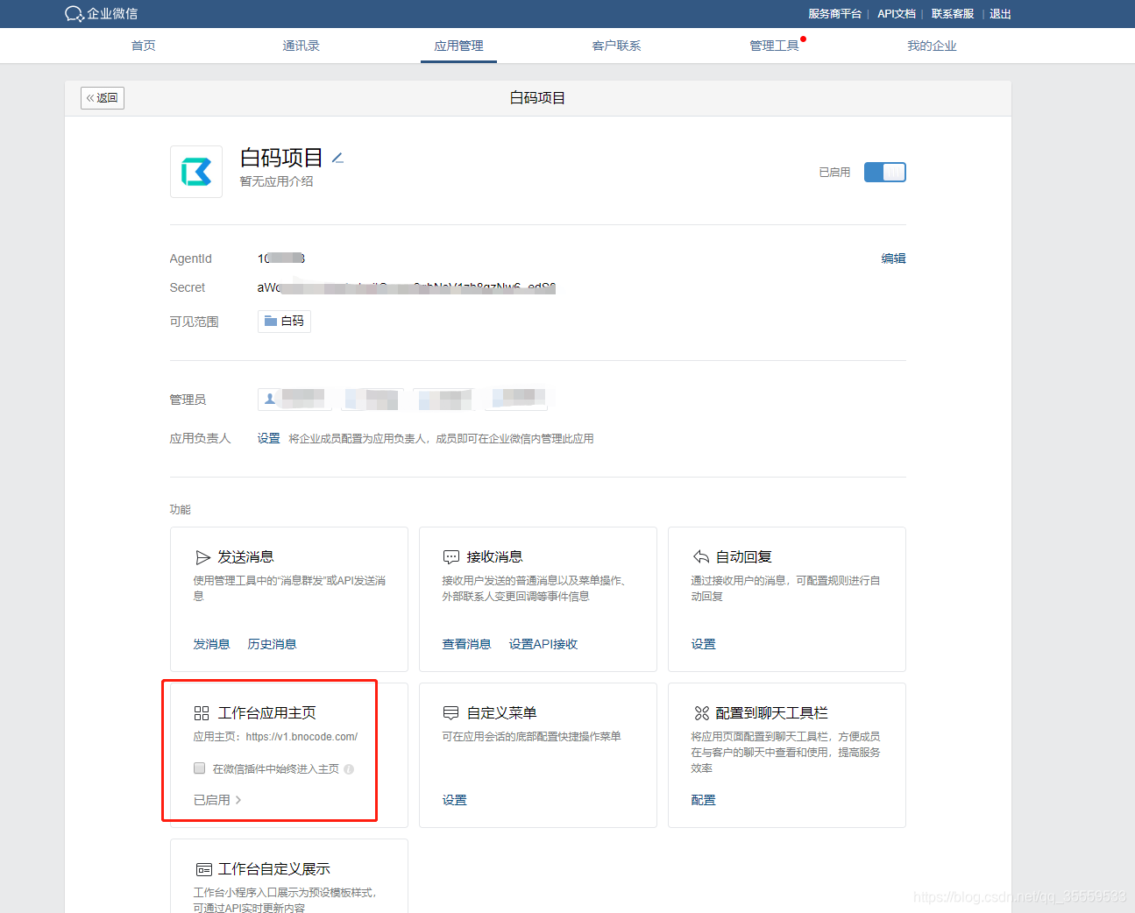The image size is (1135, 913).
Task: Click the 企业微信 logo icon
Action: tap(74, 14)
